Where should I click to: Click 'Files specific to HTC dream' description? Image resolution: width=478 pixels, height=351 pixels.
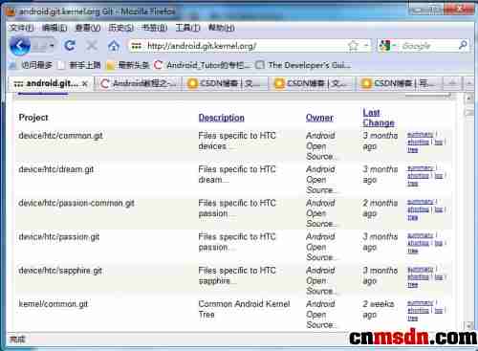[x=237, y=174]
